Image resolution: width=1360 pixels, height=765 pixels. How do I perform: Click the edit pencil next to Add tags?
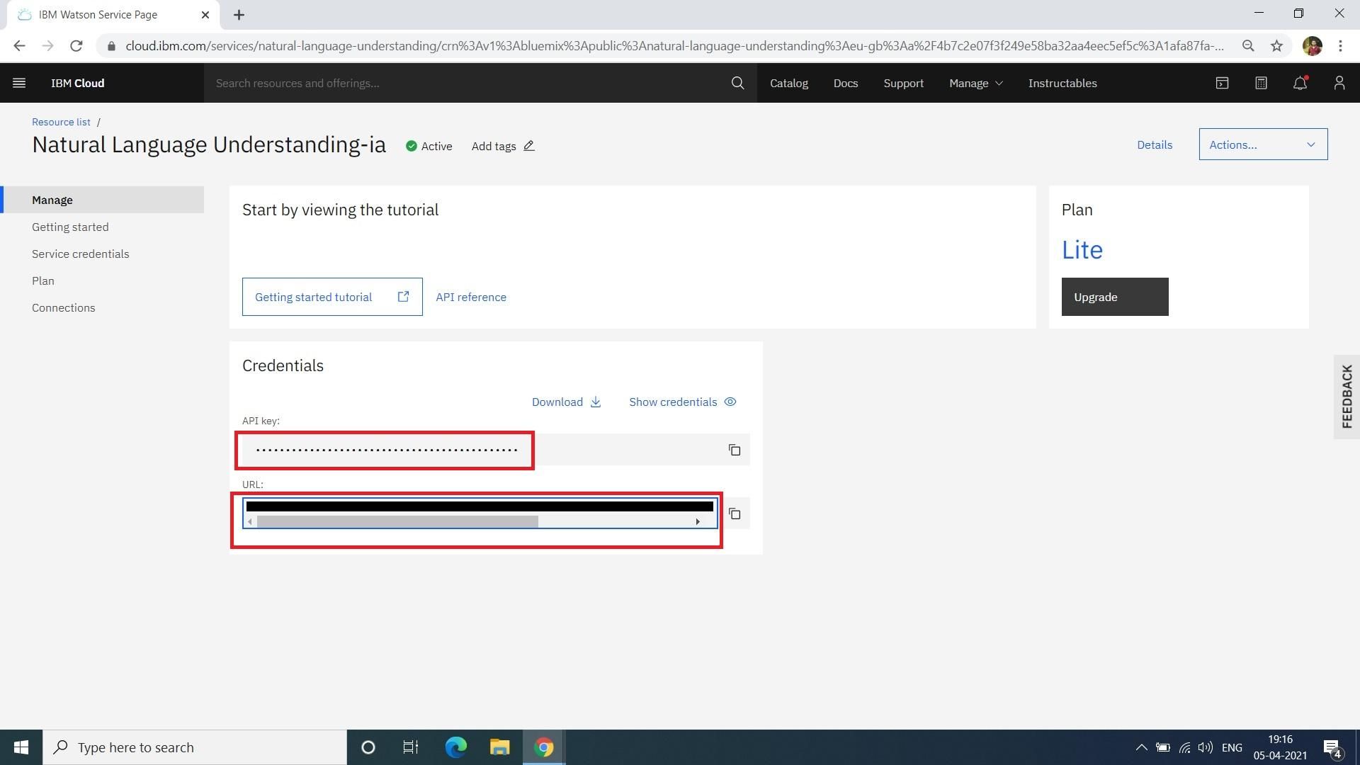pyautogui.click(x=529, y=146)
